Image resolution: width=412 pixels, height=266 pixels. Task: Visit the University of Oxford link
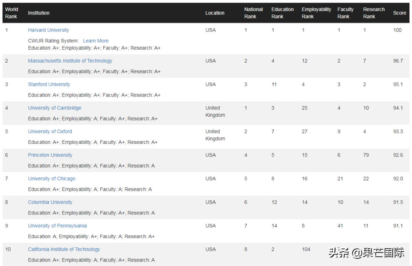50,132
